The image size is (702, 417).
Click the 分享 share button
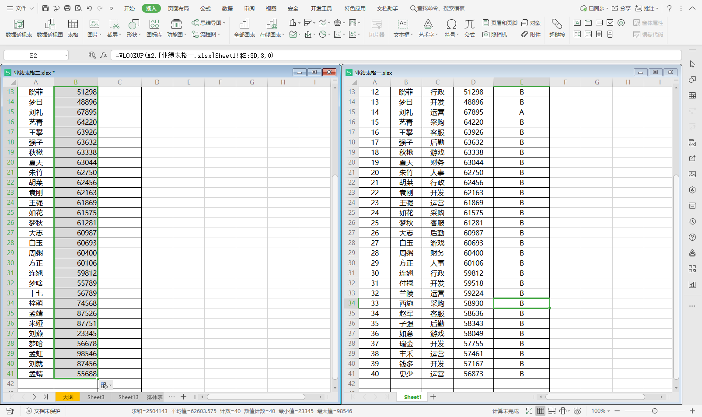621,8
